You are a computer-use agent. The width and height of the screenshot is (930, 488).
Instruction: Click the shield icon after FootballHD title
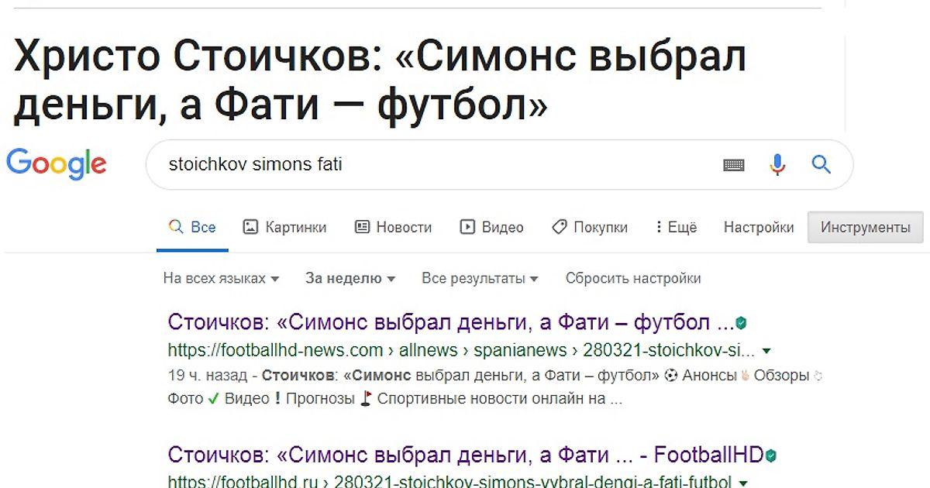(771, 455)
